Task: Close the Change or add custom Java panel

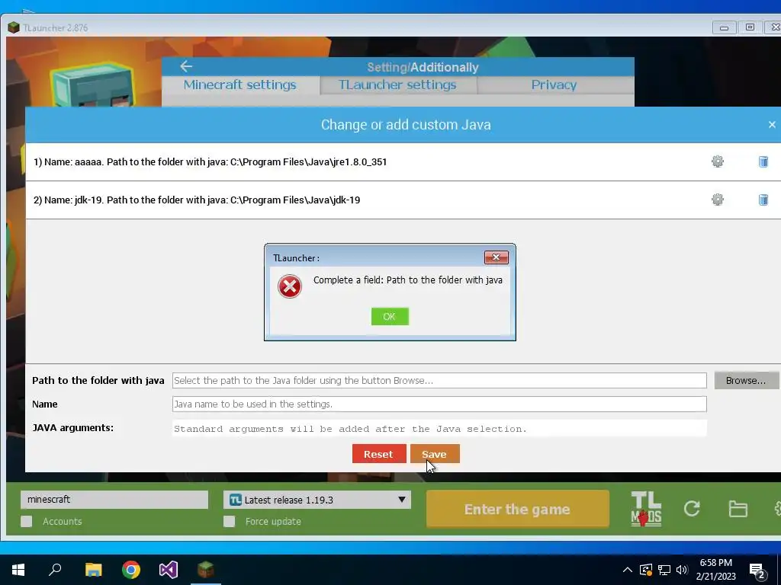Action: (x=772, y=124)
